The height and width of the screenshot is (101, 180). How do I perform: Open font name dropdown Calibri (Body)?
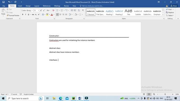coord(33,10)
